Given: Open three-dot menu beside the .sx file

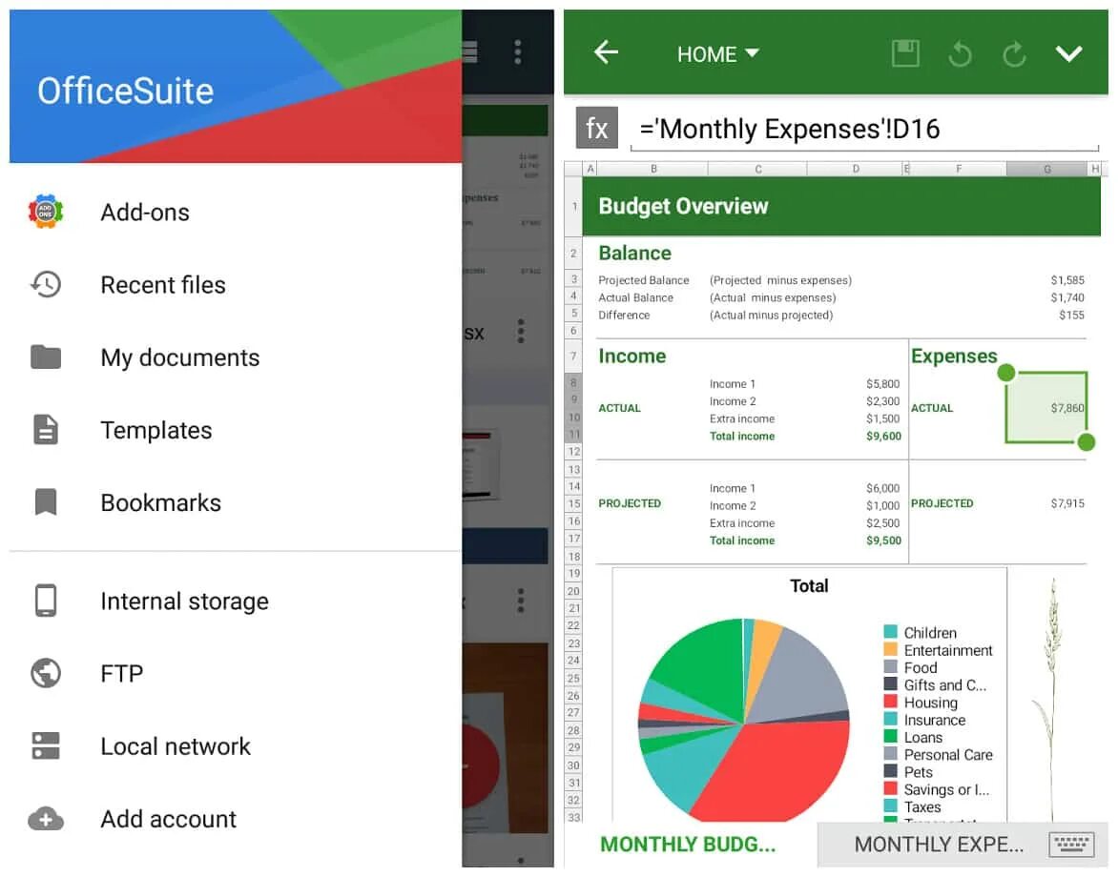Looking at the screenshot, I should pos(521,332).
